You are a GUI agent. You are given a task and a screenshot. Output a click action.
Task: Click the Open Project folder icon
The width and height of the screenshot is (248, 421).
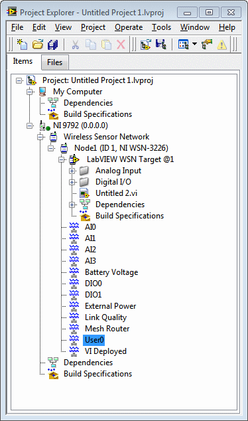click(38, 44)
